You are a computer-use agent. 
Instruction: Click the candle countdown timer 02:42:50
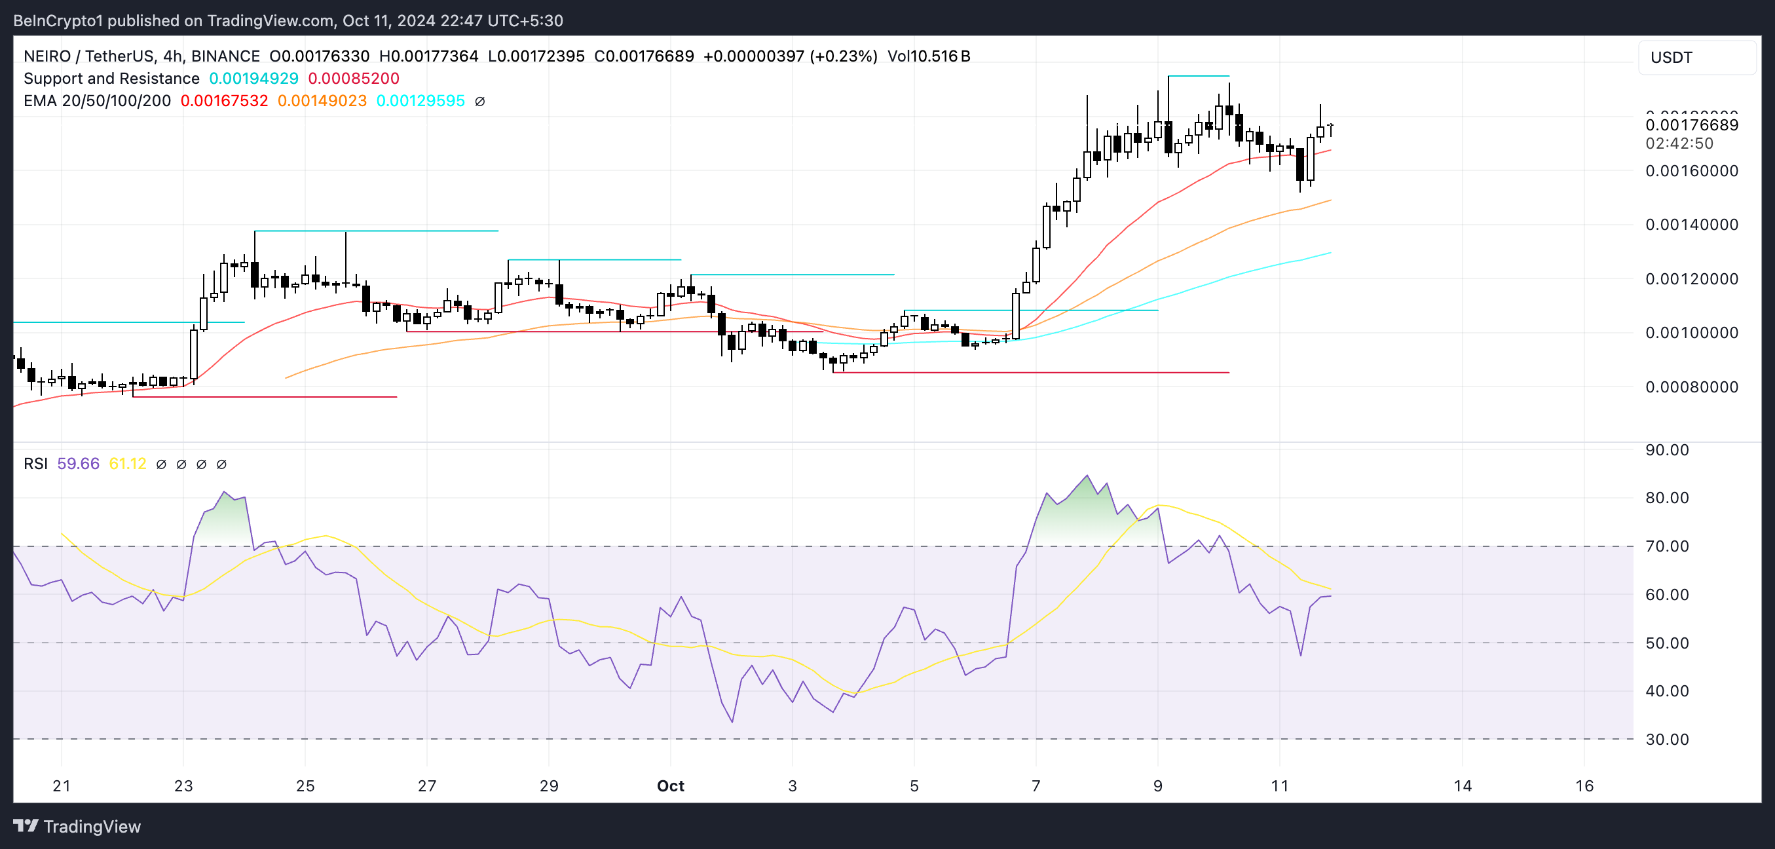[x=1679, y=143]
